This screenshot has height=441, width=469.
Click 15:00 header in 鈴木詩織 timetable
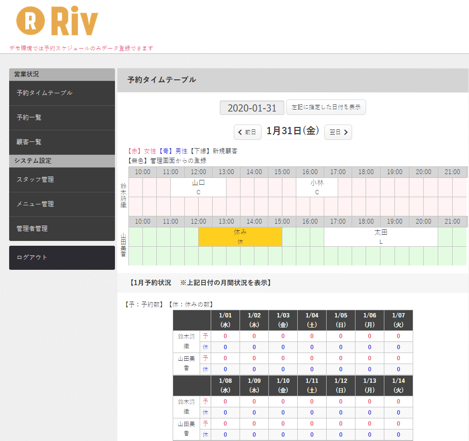point(282,172)
